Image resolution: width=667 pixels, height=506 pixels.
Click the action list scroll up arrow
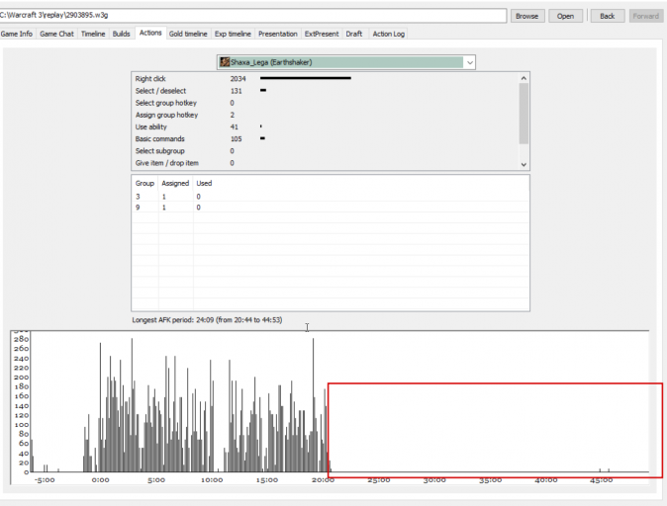coord(524,78)
